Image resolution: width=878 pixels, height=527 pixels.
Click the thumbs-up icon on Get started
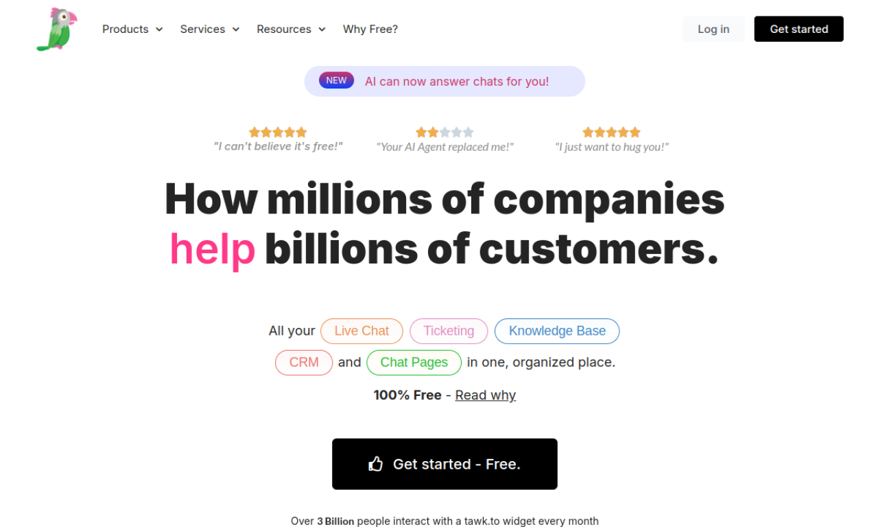point(375,465)
